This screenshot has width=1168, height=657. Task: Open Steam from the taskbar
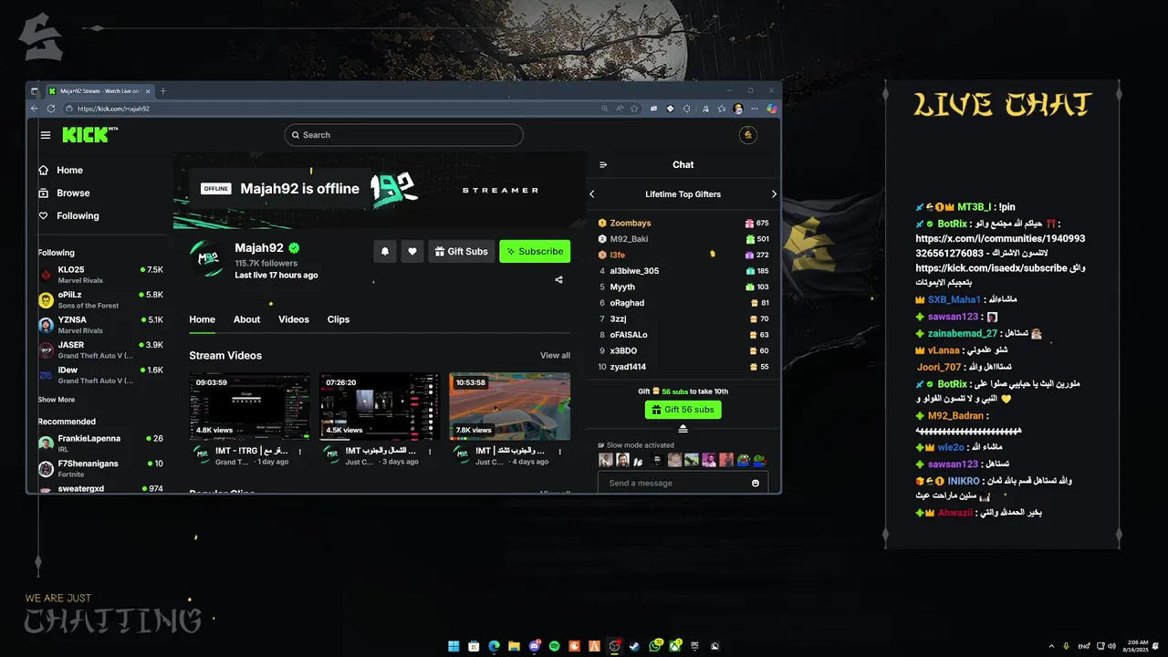[x=634, y=646]
